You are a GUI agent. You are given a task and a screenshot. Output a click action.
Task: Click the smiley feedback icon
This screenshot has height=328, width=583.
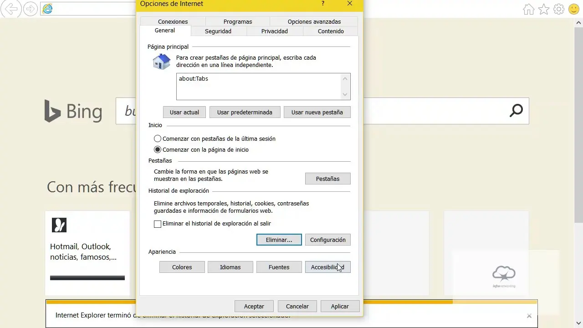click(x=574, y=9)
